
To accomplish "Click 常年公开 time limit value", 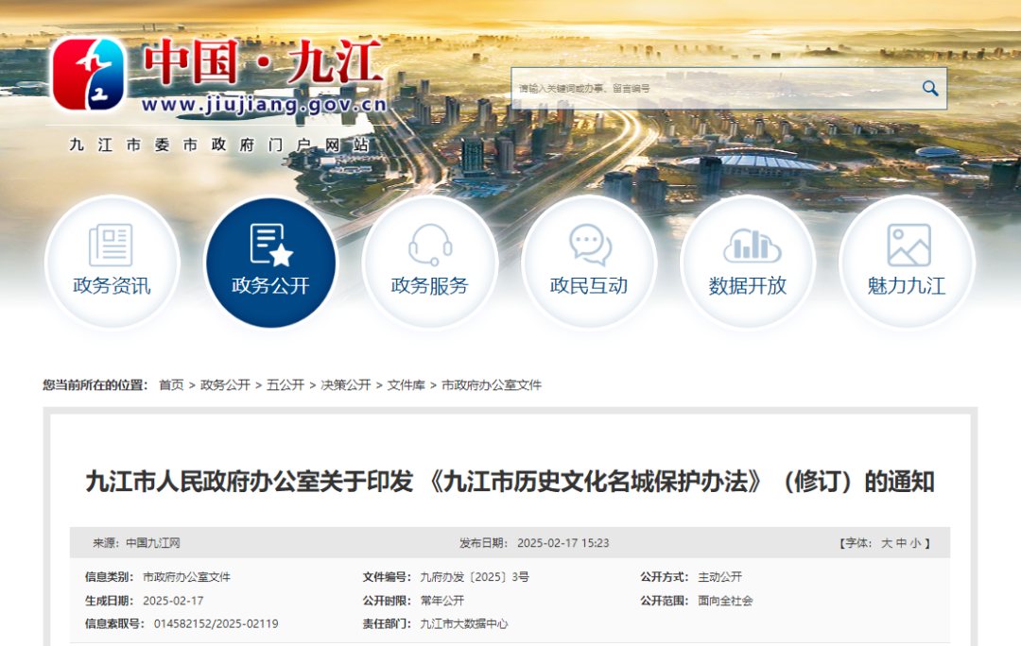I will pyautogui.click(x=442, y=601).
